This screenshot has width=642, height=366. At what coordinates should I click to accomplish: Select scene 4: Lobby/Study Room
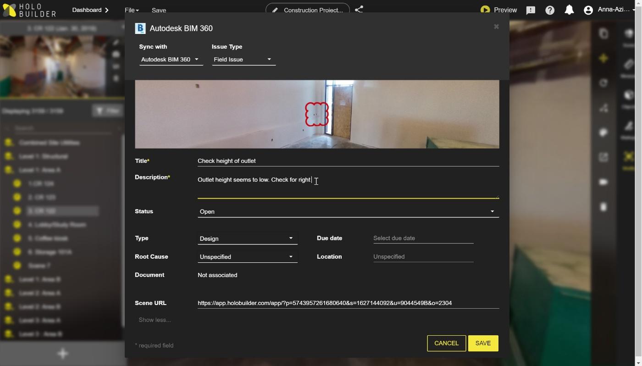(x=57, y=225)
